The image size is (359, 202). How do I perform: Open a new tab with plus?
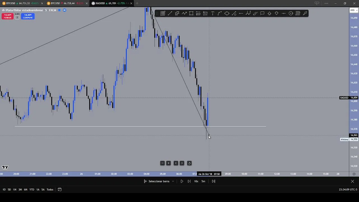[x=137, y=3]
